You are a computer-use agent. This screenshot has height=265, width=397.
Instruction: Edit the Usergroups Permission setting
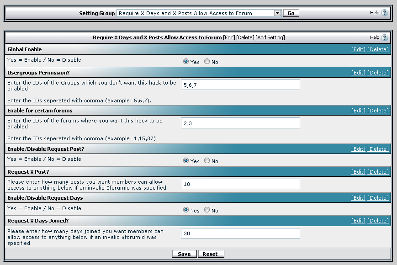pos(358,73)
